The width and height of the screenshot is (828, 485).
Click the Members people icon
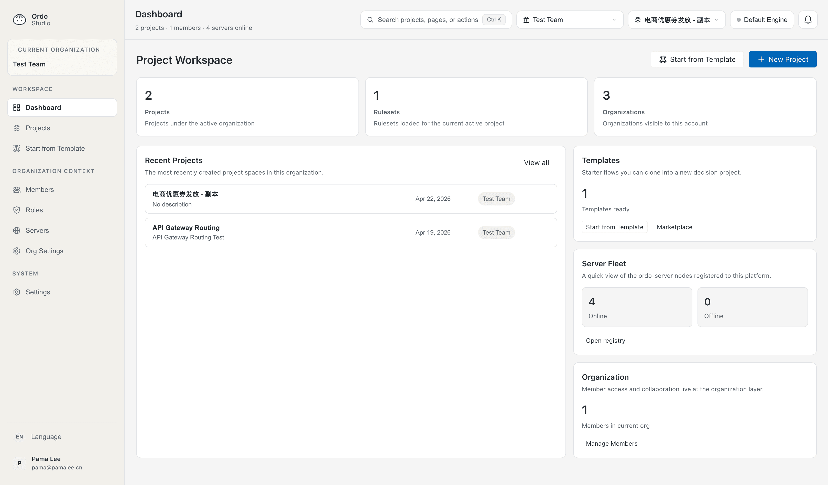16,190
